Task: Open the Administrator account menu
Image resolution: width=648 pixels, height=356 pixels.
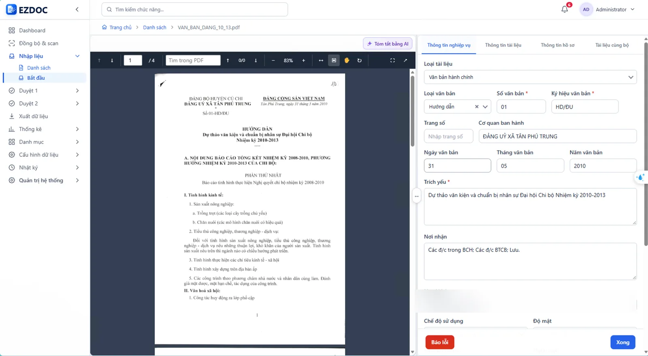Action: click(614, 9)
